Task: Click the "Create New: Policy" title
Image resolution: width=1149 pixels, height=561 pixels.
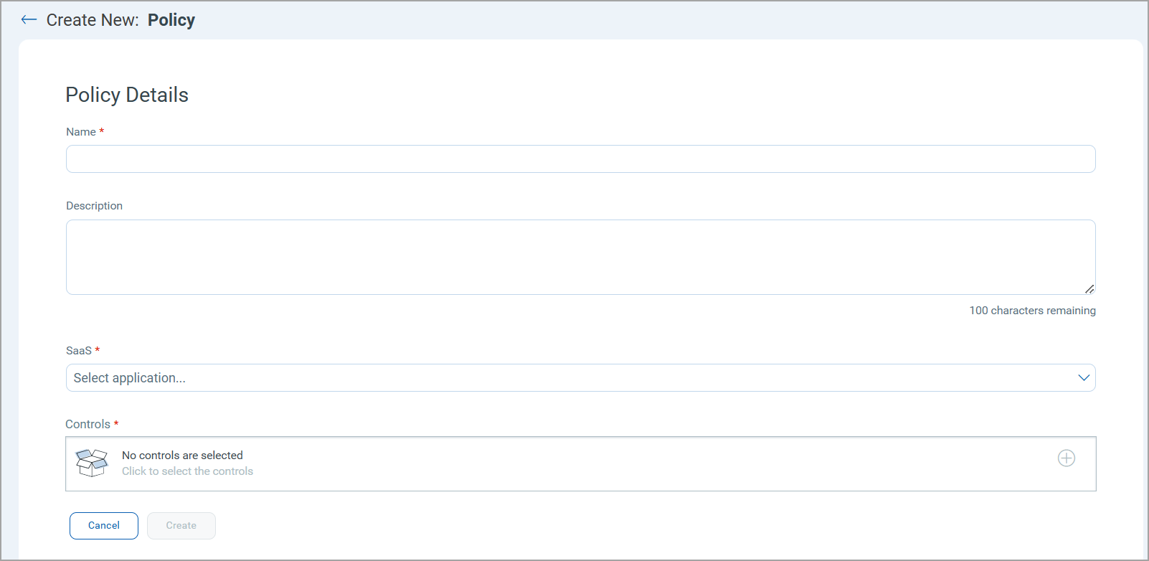Action: point(120,20)
